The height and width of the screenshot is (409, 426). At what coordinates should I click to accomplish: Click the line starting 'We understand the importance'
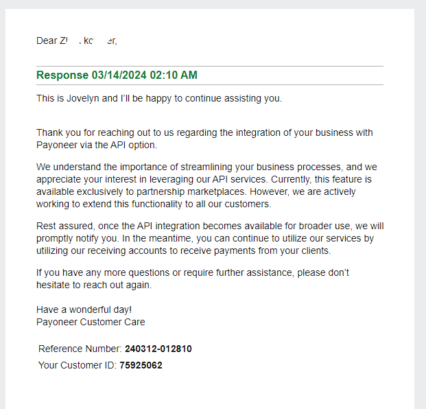[x=206, y=167]
